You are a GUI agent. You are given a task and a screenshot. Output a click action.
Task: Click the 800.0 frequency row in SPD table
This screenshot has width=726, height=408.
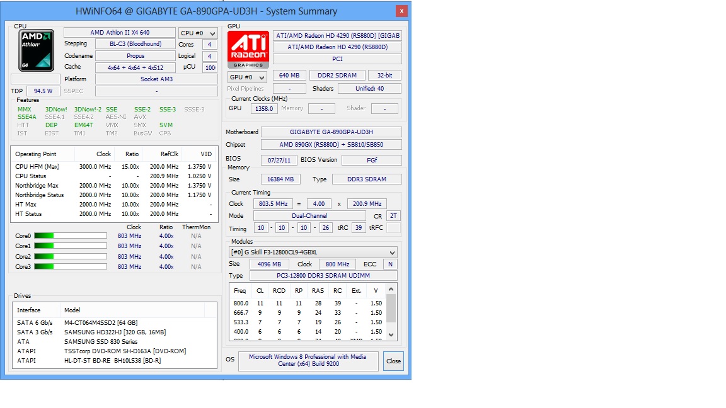[x=308, y=303]
